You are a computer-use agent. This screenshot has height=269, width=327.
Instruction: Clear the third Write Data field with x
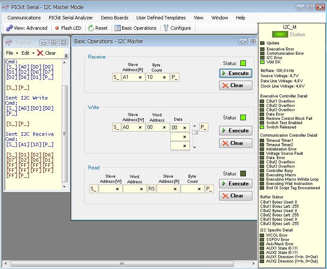click(185, 146)
